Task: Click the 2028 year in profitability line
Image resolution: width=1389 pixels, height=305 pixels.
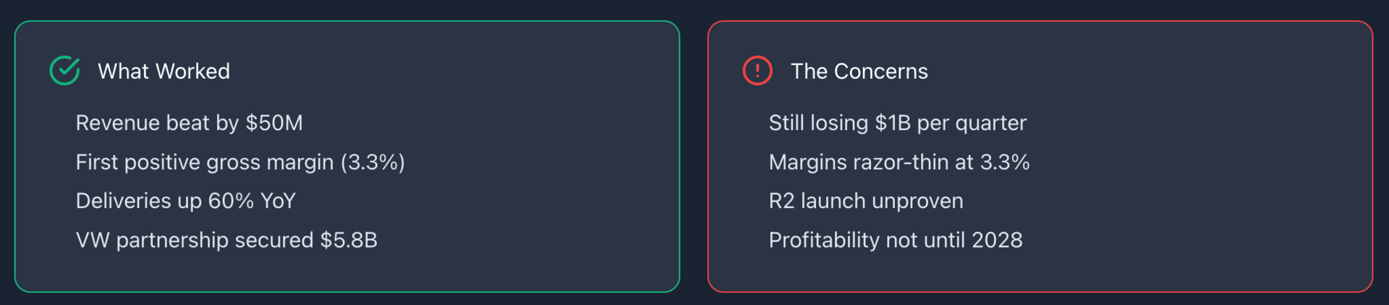Action: [x=997, y=240]
